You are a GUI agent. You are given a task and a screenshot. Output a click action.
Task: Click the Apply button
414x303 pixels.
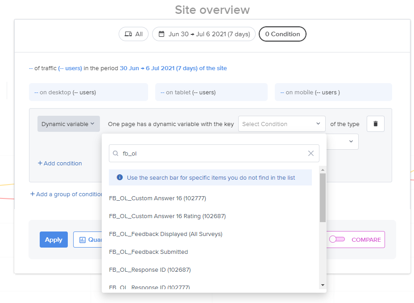coord(54,240)
